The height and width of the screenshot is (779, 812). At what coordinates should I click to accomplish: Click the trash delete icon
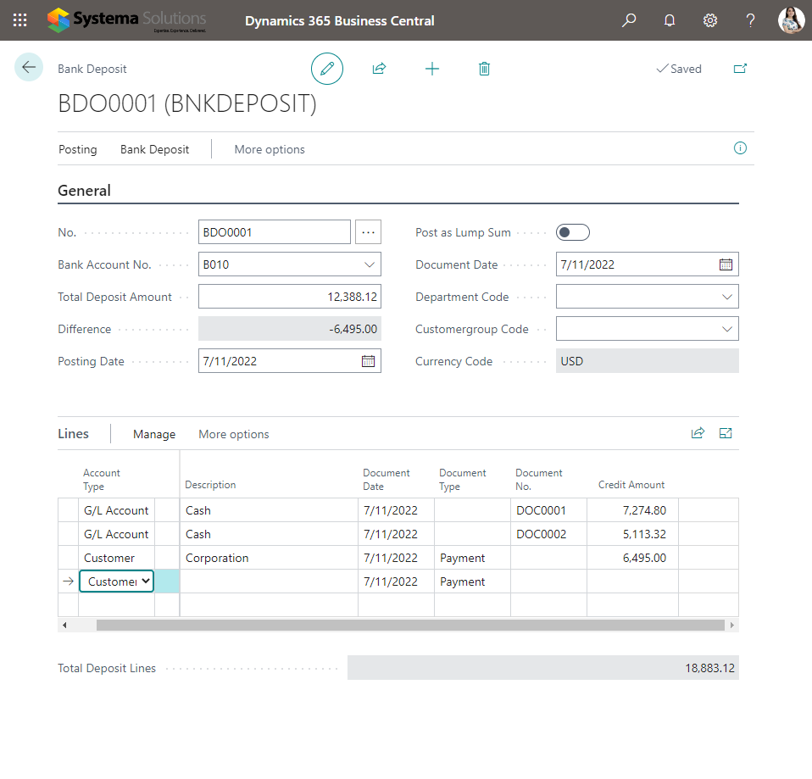484,69
